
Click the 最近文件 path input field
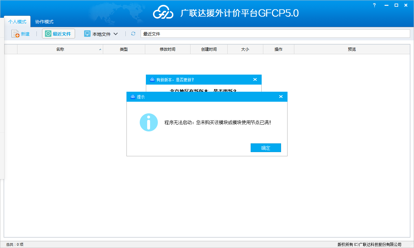point(275,34)
